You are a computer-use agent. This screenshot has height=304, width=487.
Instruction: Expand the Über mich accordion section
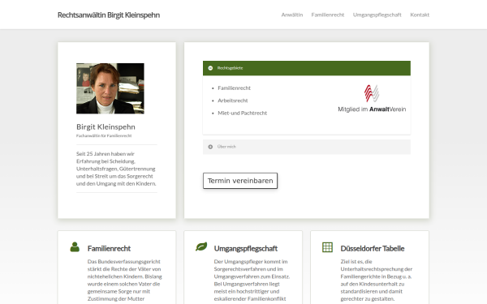click(307, 147)
